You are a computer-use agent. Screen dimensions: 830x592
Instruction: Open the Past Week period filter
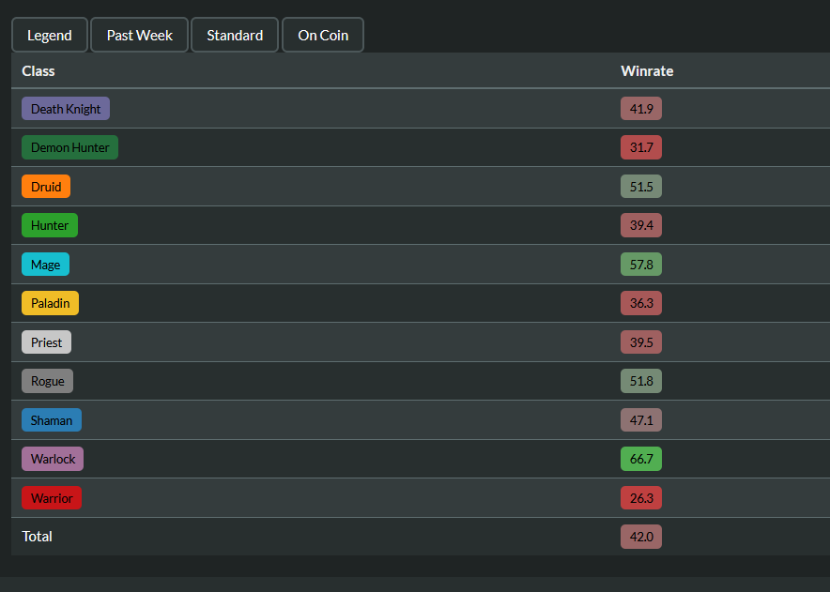pos(139,35)
